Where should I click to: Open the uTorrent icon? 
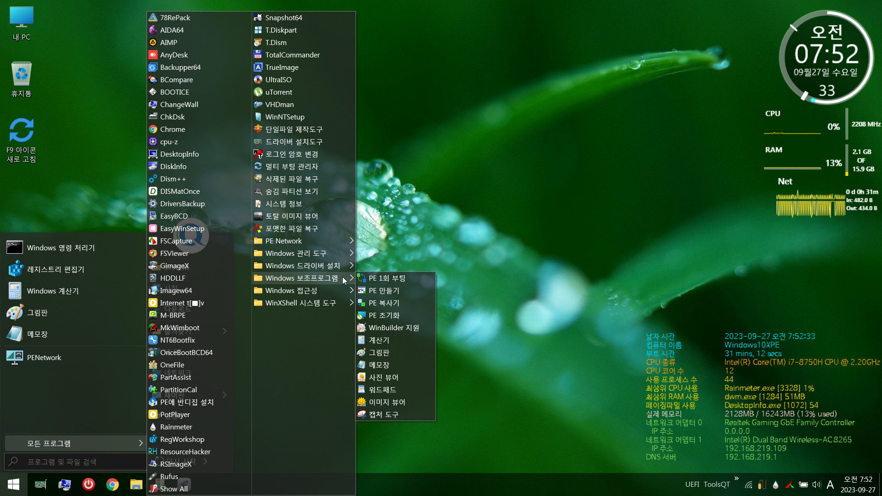[258, 92]
